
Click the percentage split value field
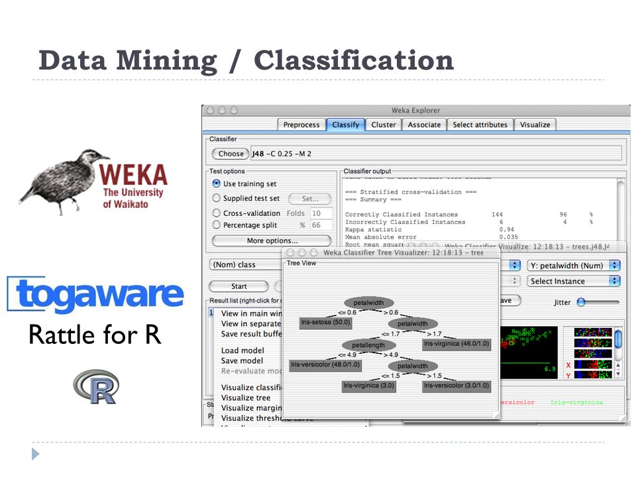321,225
